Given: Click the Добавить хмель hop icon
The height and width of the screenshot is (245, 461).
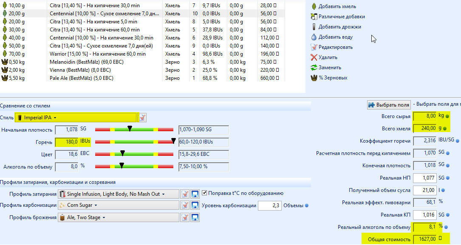Looking at the screenshot, I should point(314,6).
